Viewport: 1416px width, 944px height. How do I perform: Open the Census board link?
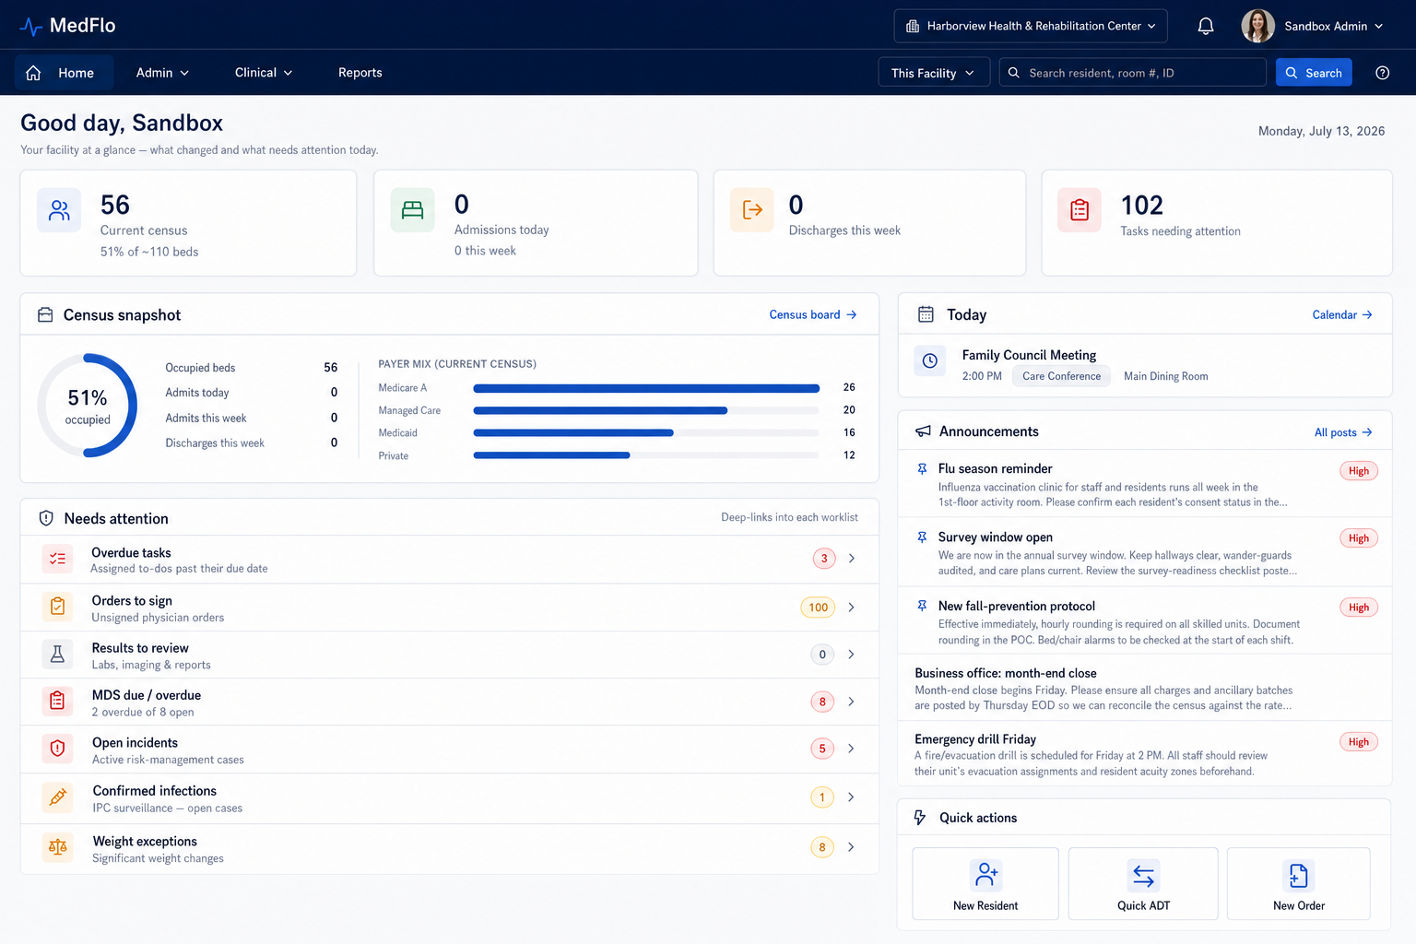tap(813, 315)
